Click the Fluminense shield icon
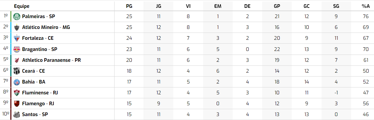This screenshot has height=120, width=374. (17, 93)
